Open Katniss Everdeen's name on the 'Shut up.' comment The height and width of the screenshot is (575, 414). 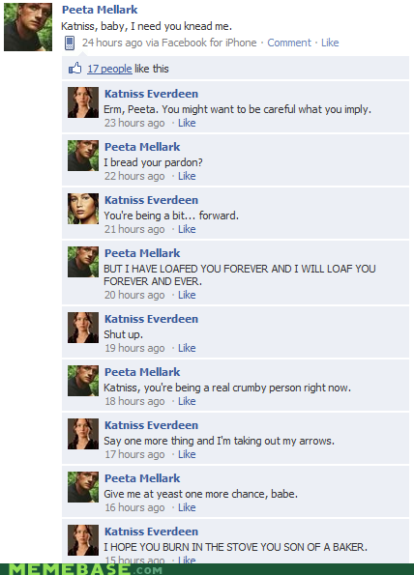151,319
